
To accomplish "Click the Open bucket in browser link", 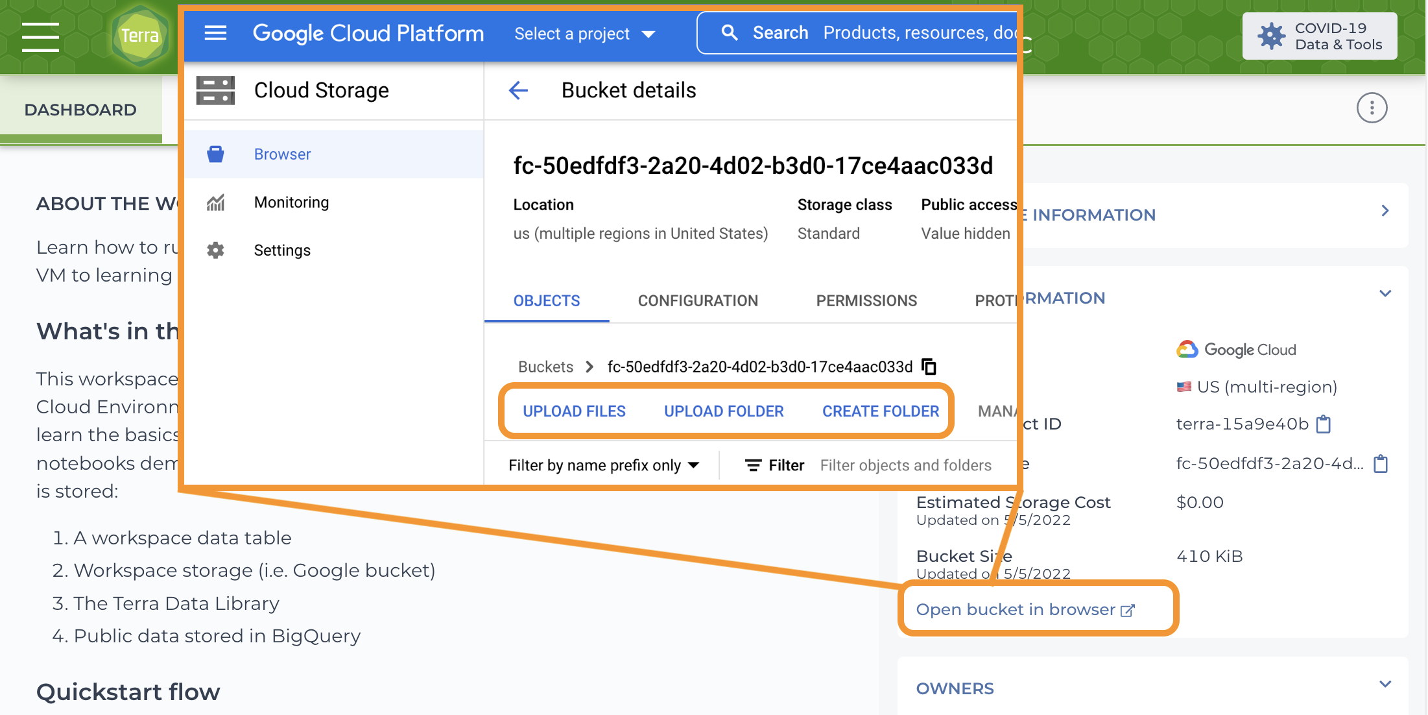I will click(x=1025, y=610).
